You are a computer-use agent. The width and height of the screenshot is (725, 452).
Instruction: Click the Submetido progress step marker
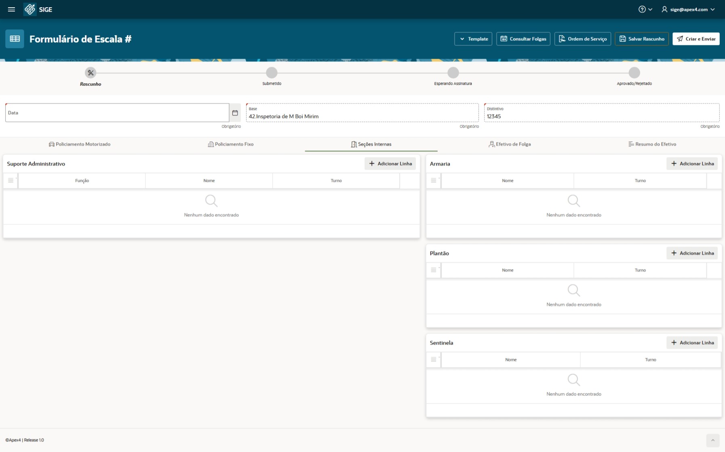tap(272, 73)
